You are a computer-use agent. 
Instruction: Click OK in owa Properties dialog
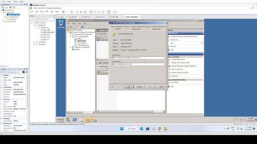(128, 86)
